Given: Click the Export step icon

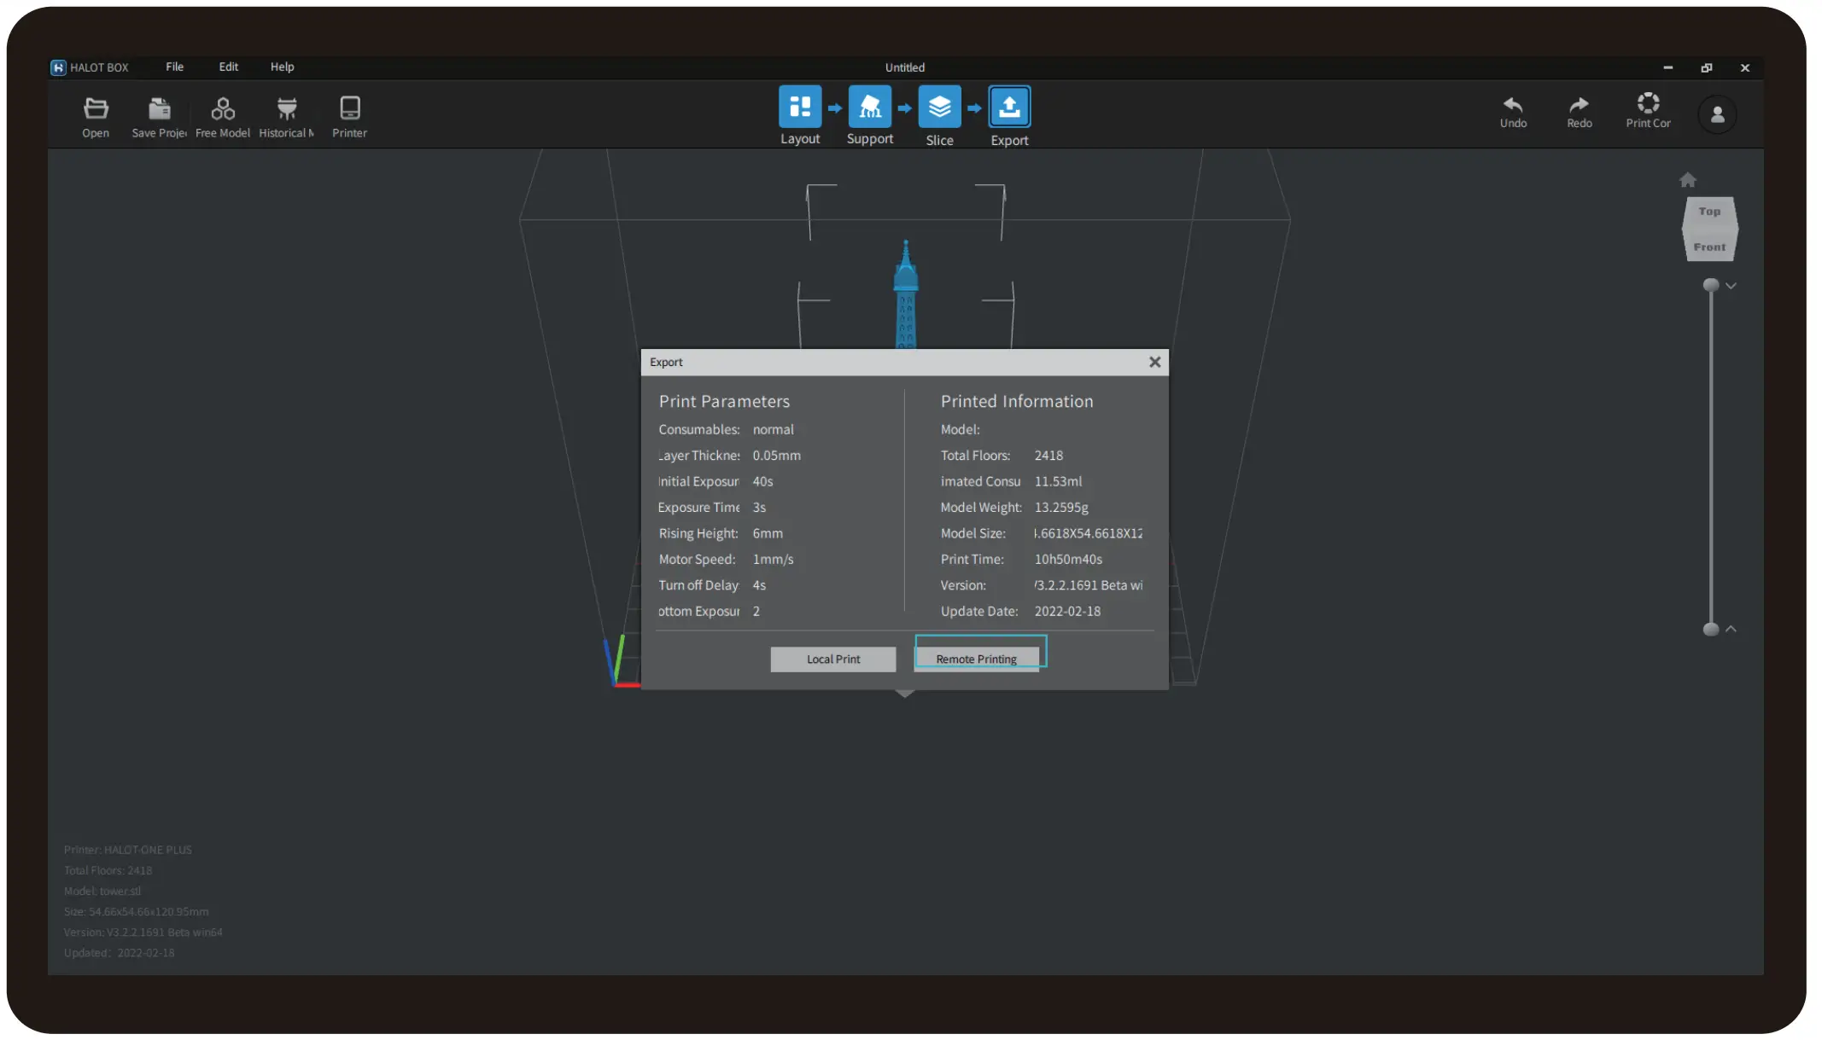Looking at the screenshot, I should tap(1009, 107).
